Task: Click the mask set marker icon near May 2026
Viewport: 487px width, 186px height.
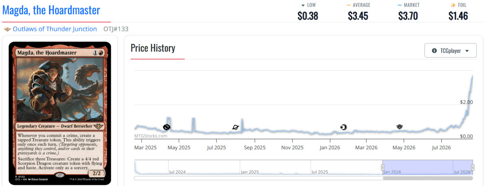Action: [400, 127]
